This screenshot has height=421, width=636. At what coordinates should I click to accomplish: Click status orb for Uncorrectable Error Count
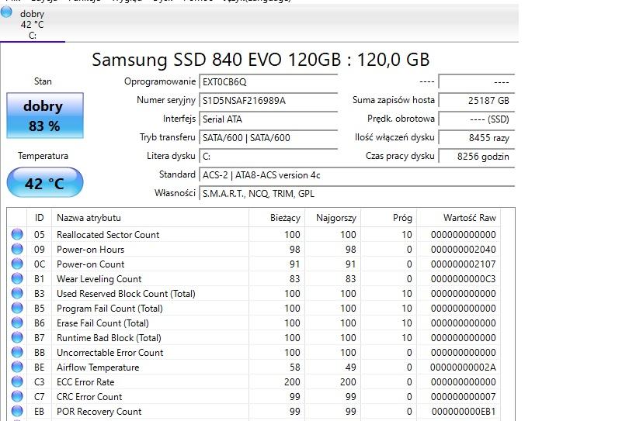click(x=17, y=353)
